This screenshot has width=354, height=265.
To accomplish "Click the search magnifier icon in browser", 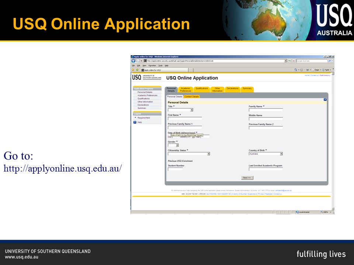I will [330, 61].
